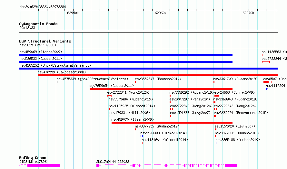
Task: Click the nsv1133303 blue interval glyph
Action: 142,136
